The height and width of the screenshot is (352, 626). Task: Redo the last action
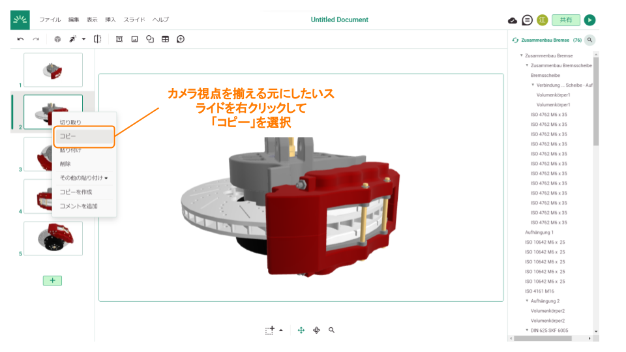coord(36,39)
